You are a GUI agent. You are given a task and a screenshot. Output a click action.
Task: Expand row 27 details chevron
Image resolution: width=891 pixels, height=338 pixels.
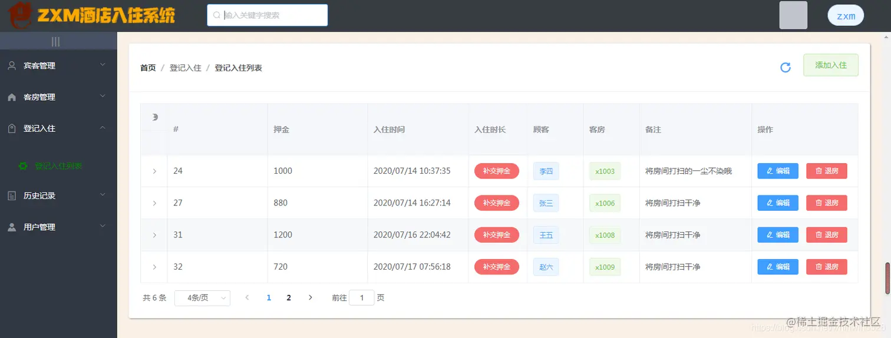[x=154, y=203]
